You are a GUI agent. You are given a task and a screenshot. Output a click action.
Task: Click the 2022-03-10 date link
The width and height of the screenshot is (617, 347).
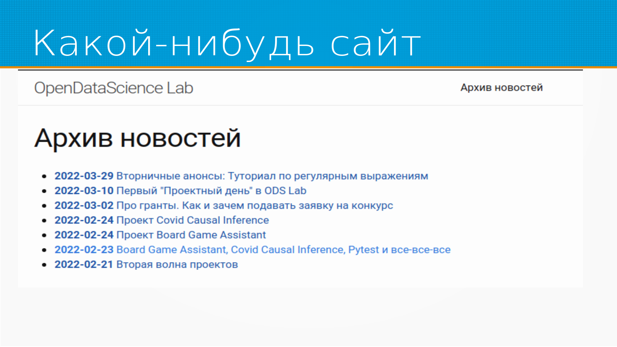[x=84, y=191]
